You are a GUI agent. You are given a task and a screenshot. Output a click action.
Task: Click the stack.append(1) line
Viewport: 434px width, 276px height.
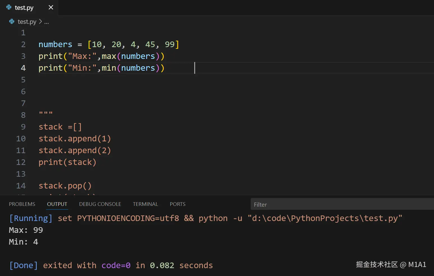pos(75,139)
